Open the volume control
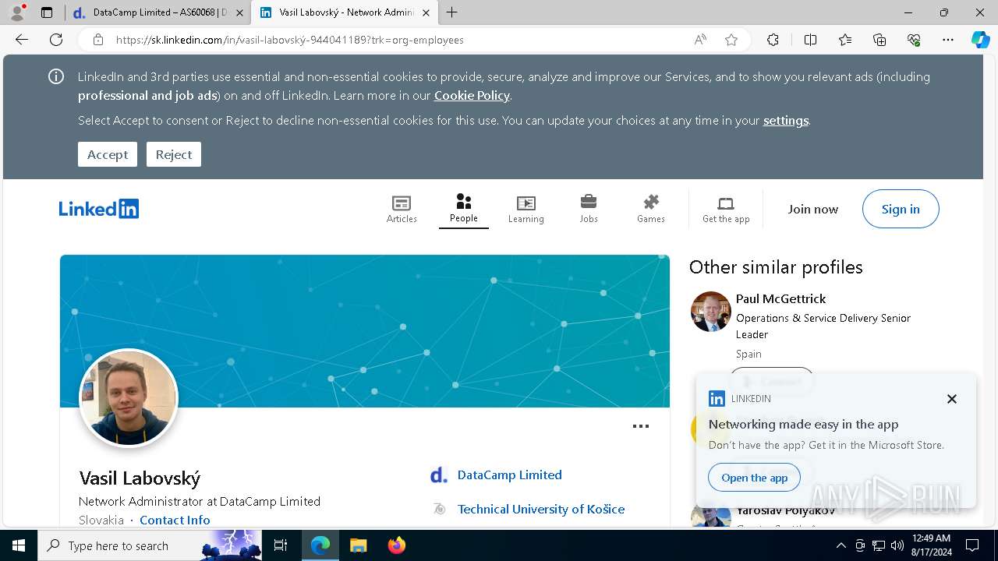Viewport: 998px width, 561px height. coord(897,545)
